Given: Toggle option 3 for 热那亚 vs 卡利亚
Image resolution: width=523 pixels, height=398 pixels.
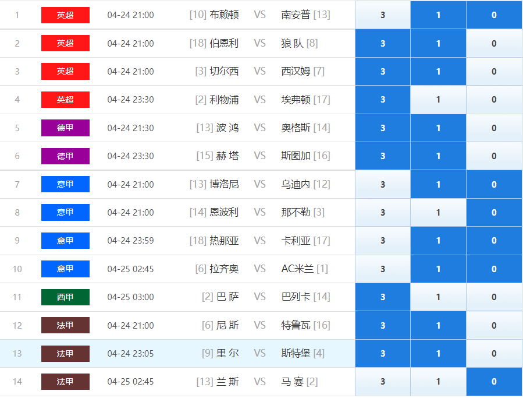Looking at the screenshot, I should 383,241.
